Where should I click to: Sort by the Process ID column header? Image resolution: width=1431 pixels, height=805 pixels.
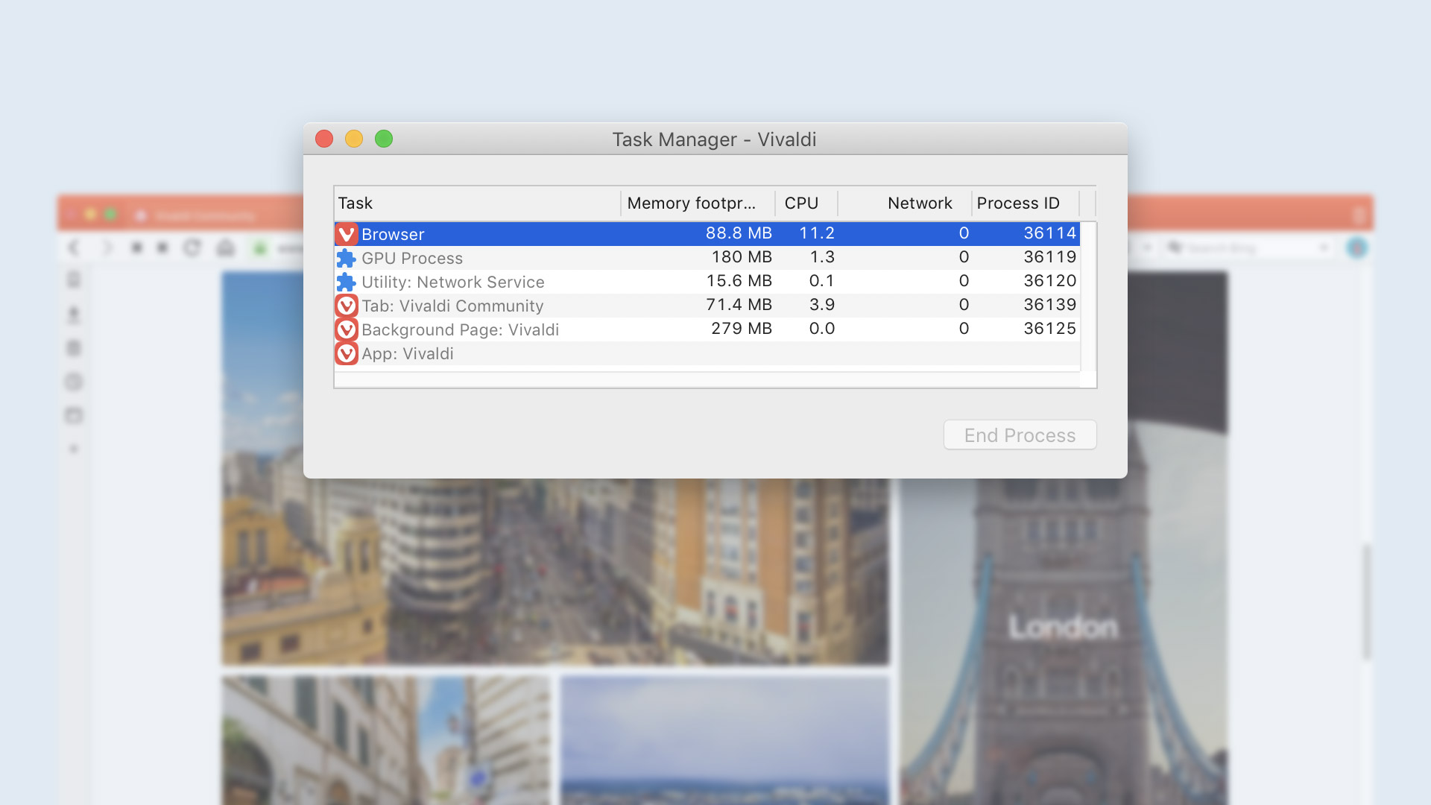point(1026,203)
